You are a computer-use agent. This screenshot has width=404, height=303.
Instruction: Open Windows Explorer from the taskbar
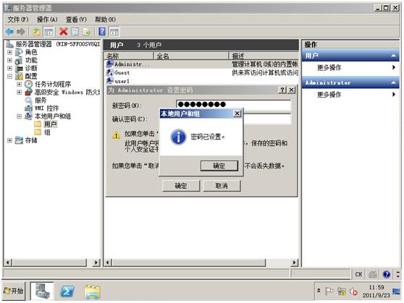click(x=92, y=291)
